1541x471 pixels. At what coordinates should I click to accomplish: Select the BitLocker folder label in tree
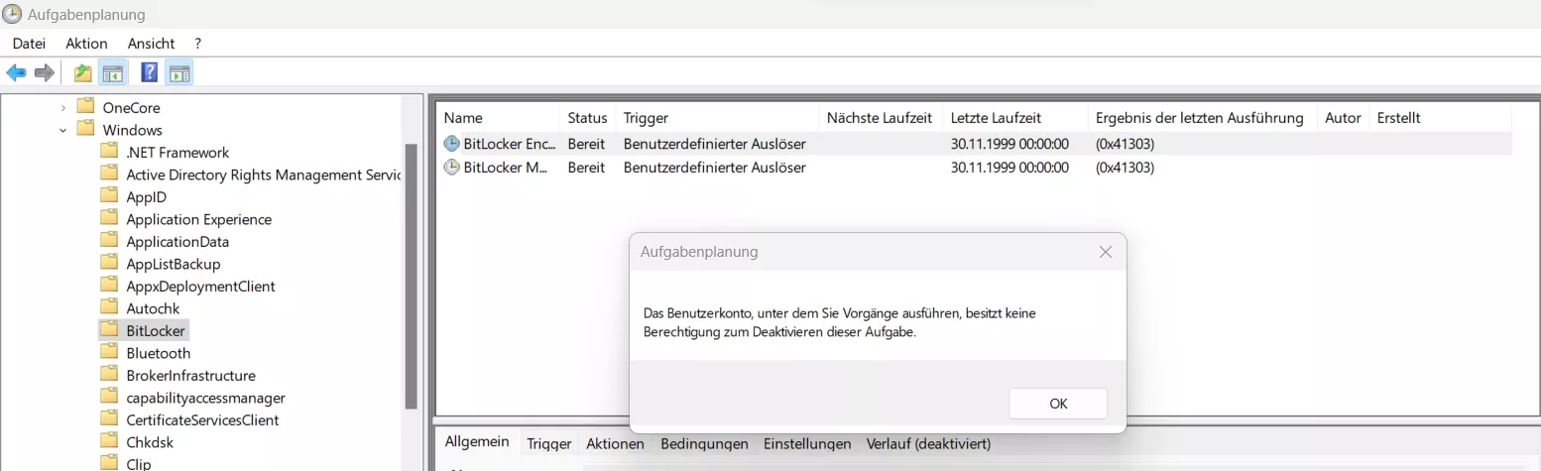[x=156, y=330]
